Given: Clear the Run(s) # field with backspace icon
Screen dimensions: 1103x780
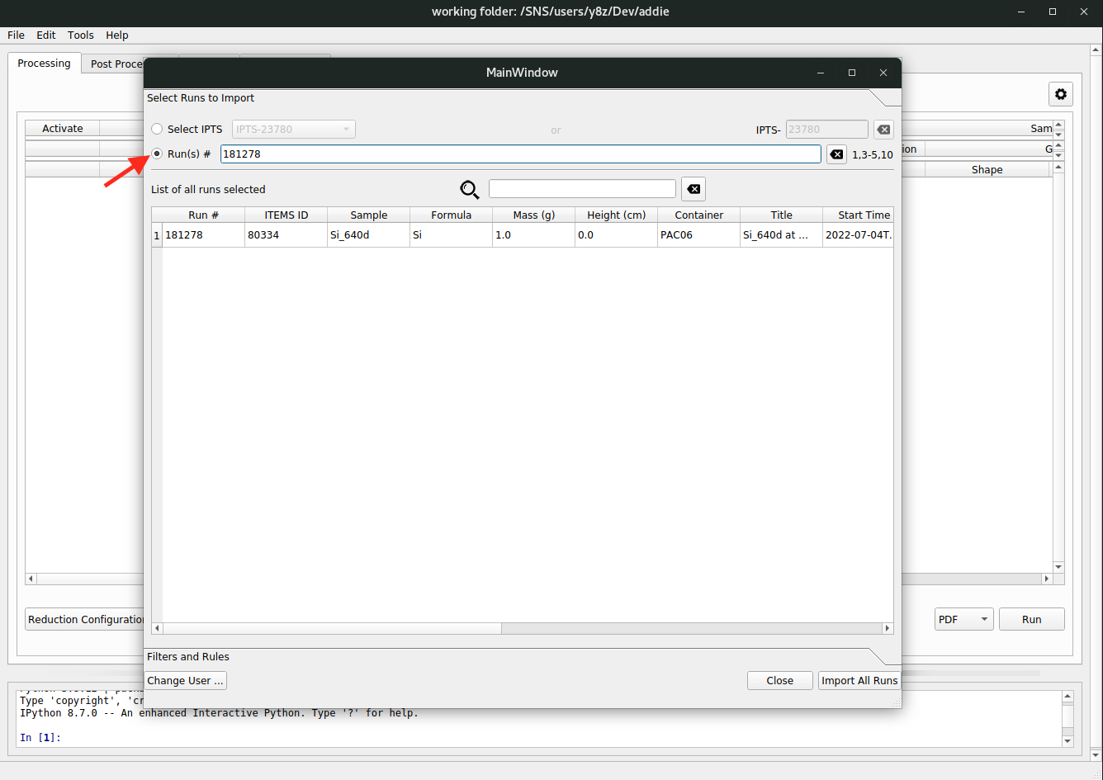Looking at the screenshot, I should (836, 154).
